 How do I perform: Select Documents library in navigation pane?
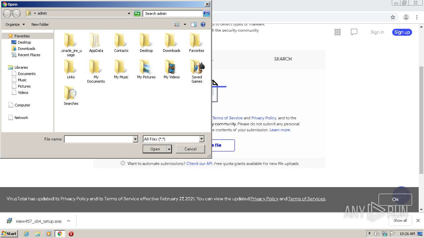tap(26, 74)
